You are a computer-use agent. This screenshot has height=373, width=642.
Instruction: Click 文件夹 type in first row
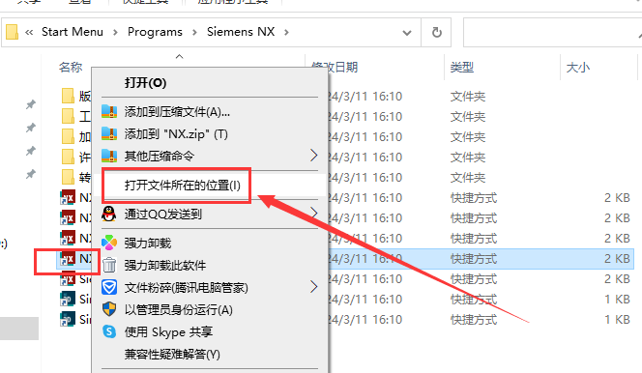click(x=468, y=97)
